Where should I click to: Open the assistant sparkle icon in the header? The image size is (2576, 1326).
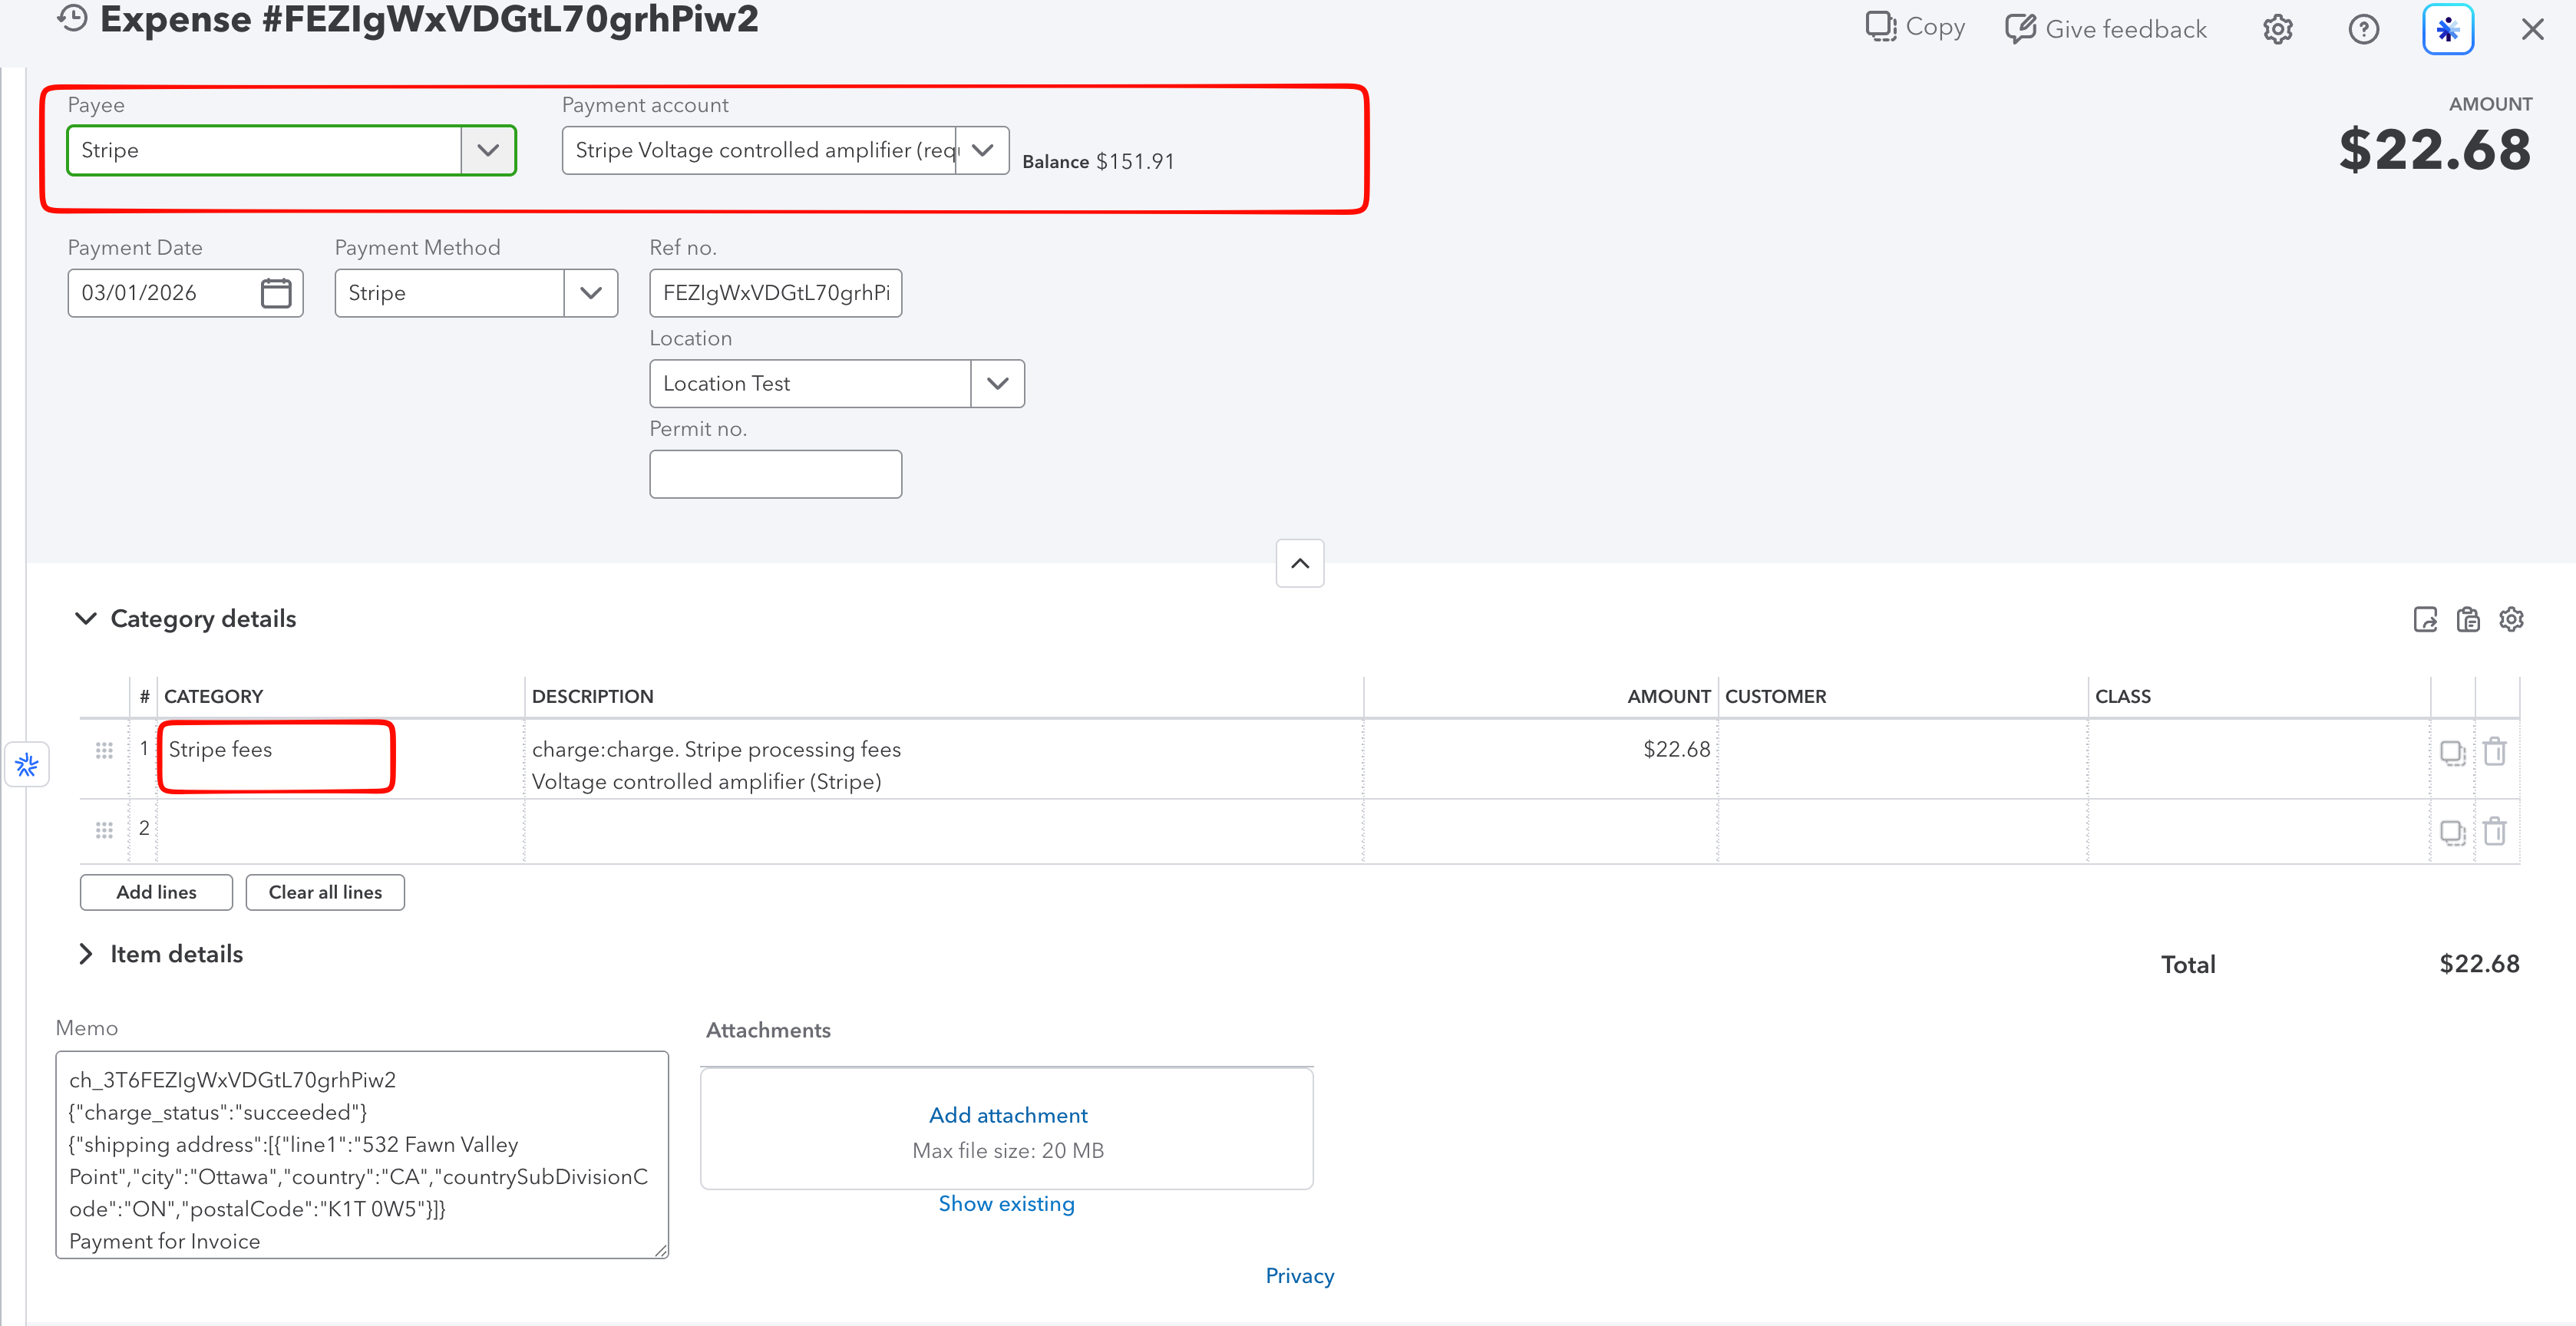click(2447, 29)
